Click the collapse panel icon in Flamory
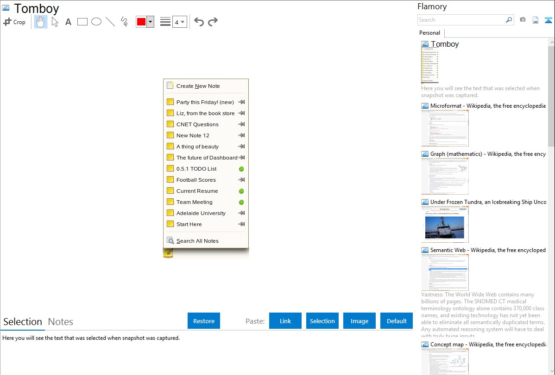The width and height of the screenshot is (555, 375). coord(548,20)
